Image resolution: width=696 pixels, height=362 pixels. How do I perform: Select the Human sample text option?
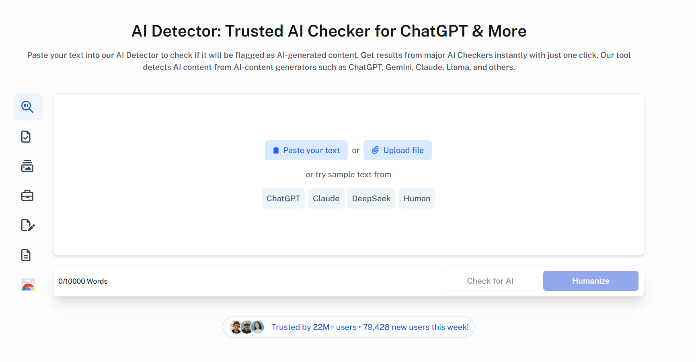click(417, 198)
